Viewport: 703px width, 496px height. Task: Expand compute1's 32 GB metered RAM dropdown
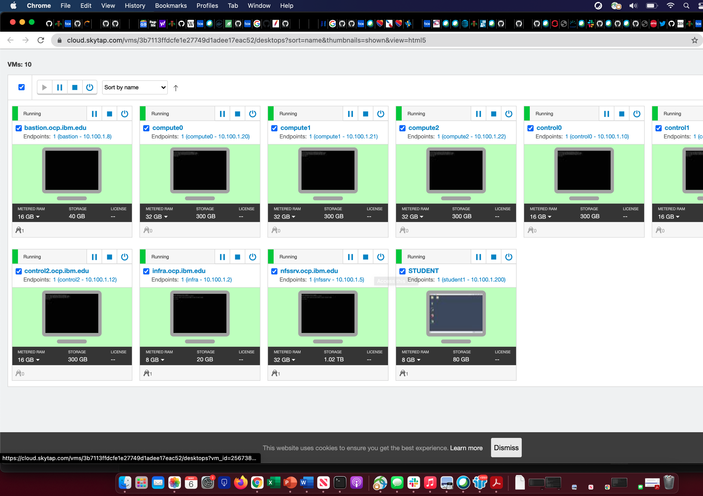pyautogui.click(x=285, y=217)
